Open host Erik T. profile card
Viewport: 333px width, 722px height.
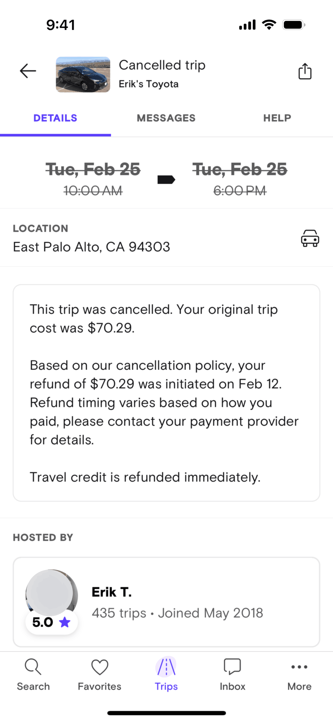click(x=177, y=602)
